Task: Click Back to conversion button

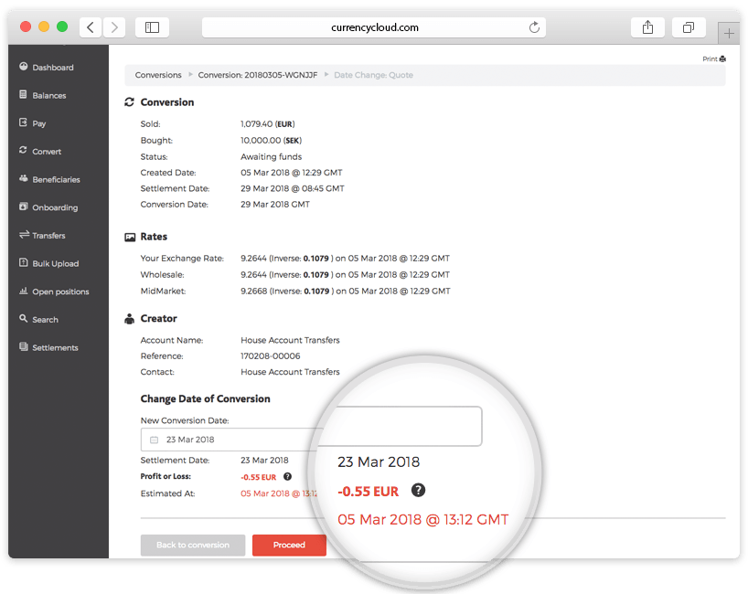Action: click(x=193, y=545)
